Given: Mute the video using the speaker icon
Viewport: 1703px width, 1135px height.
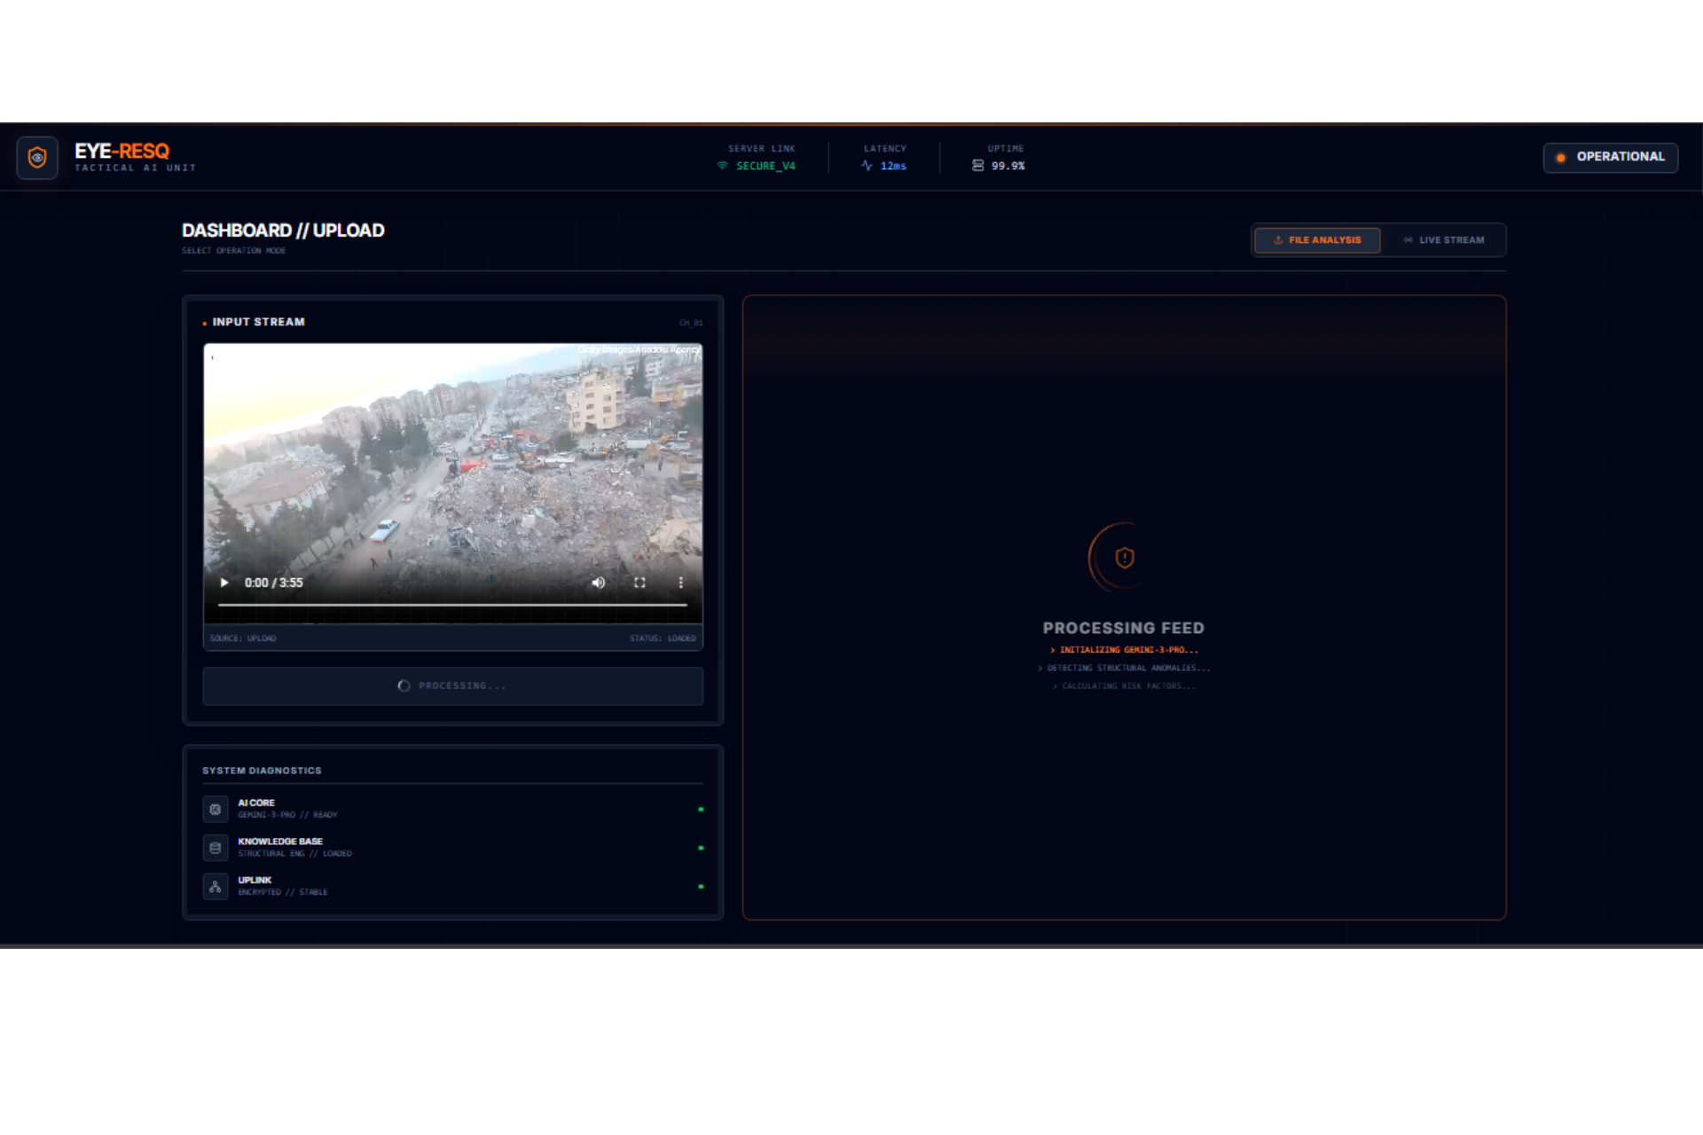Looking at the screenshot, I should [599, 583].
